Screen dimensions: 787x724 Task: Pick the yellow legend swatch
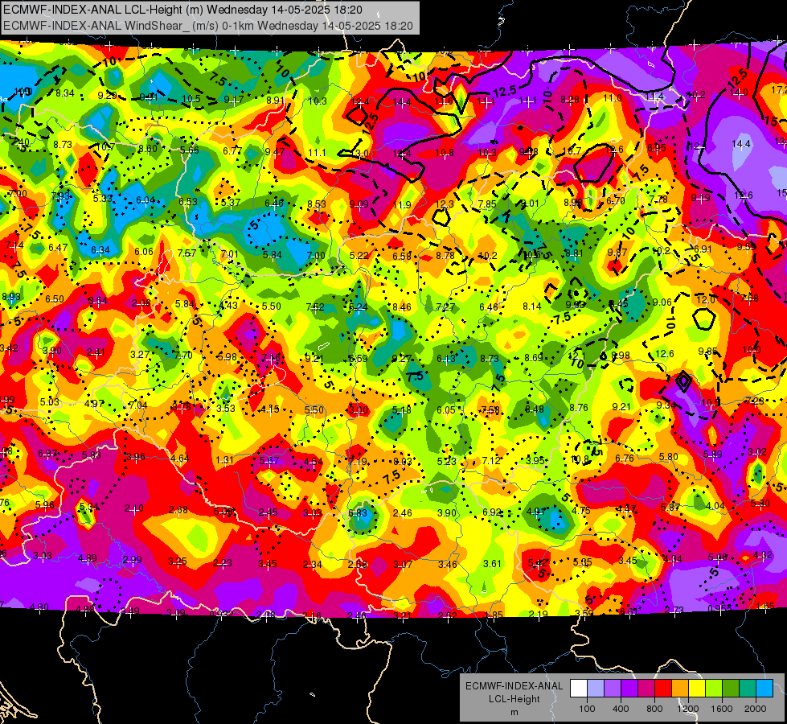(697, 688)
